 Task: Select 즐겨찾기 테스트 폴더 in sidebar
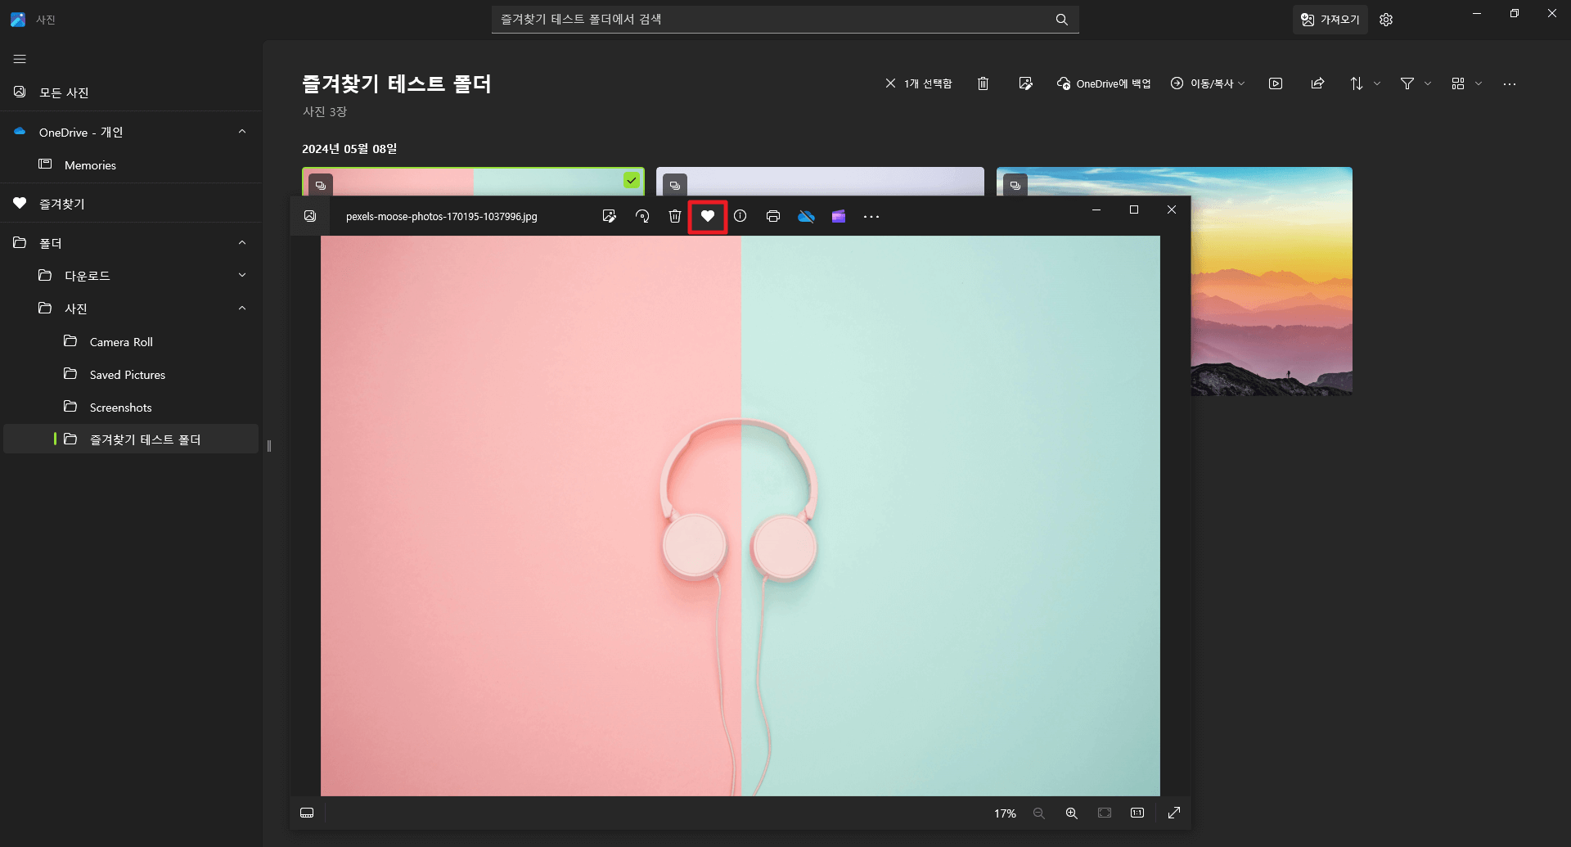click(131, 439)
